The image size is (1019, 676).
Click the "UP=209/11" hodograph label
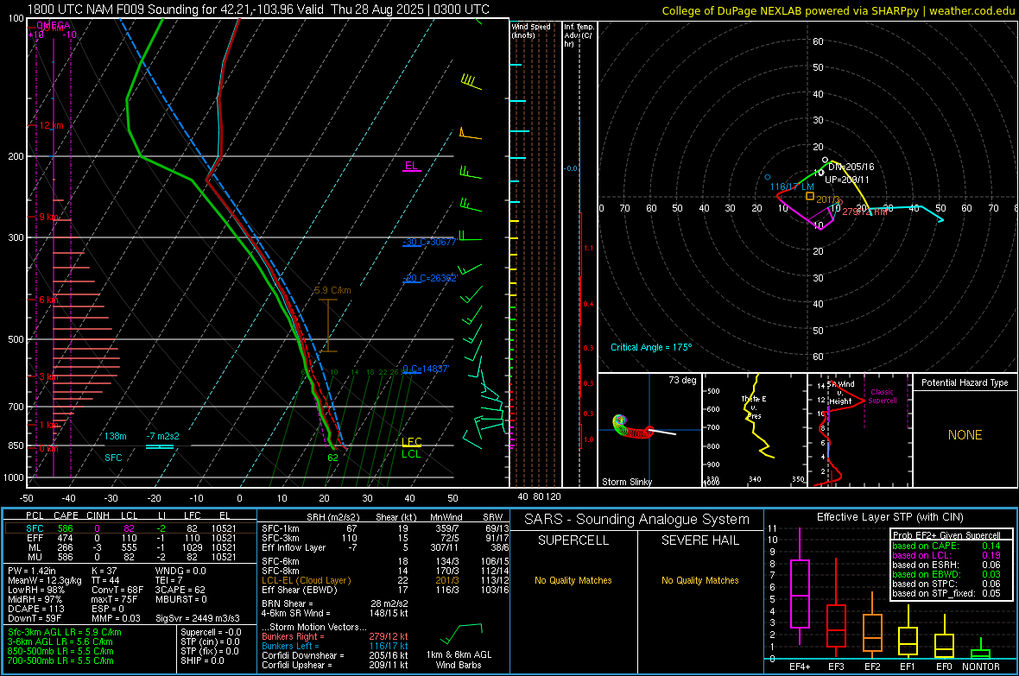tap(847, 180)
